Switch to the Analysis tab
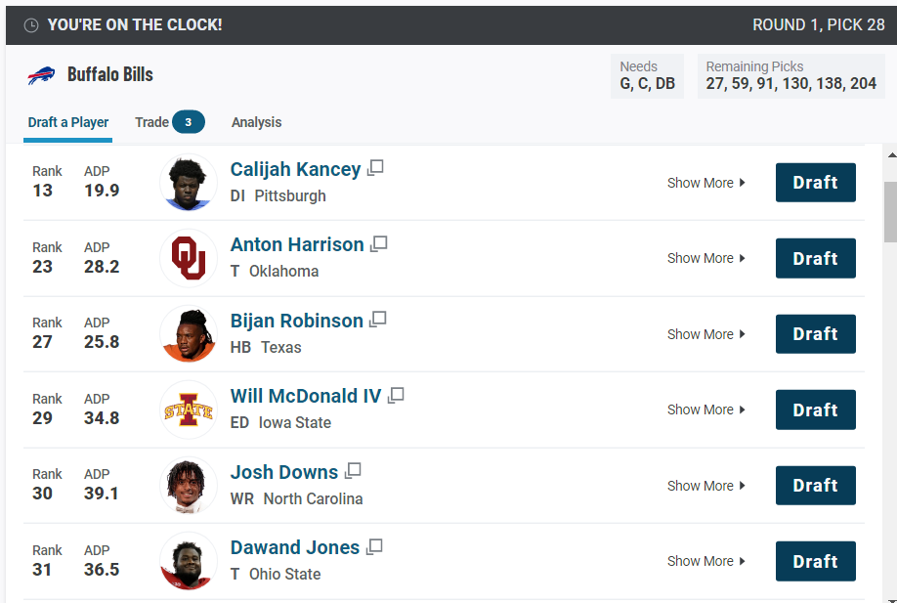 pos(256,122)
